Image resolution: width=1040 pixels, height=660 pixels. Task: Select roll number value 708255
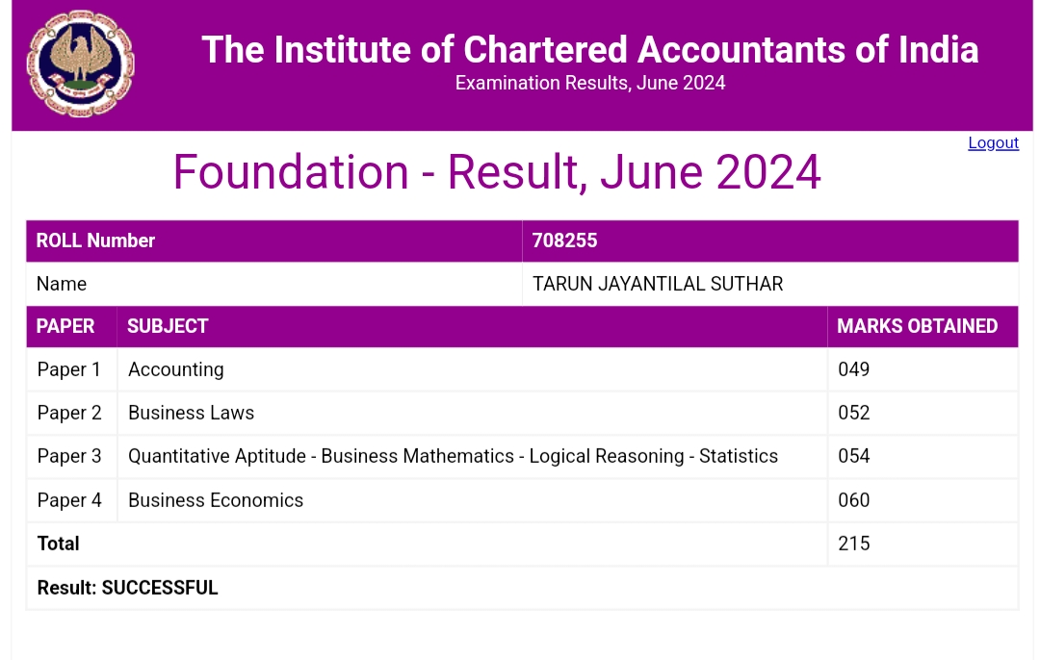(x=565, y=241)
